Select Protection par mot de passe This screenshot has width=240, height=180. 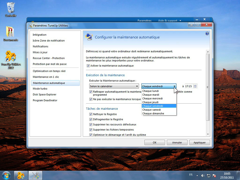[55, 64]
